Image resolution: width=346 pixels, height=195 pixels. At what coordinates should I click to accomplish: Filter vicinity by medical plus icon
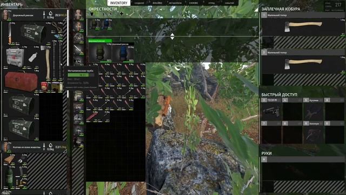121,14
